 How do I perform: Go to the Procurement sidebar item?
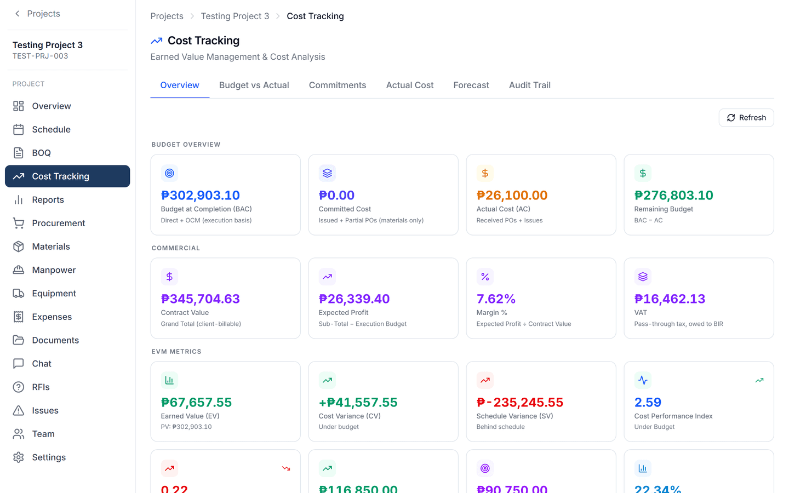[x=67, y=223]
